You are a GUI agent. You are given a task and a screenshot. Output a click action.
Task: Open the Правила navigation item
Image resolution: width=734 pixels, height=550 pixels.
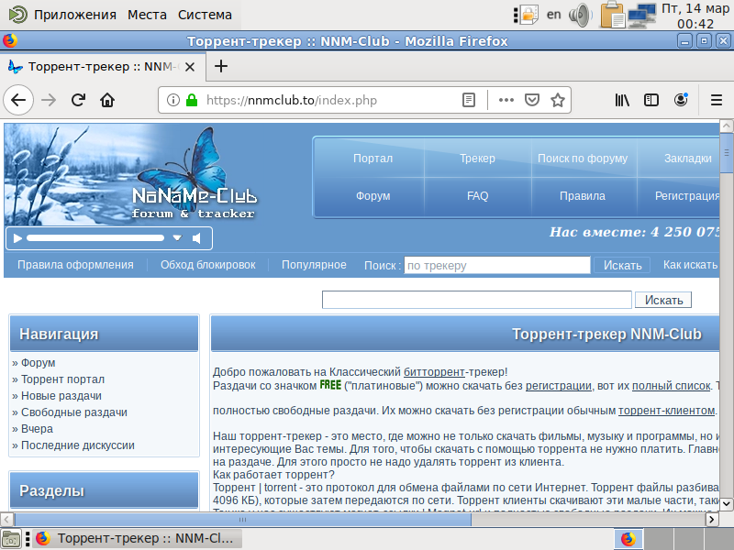(x=583, y=196)
